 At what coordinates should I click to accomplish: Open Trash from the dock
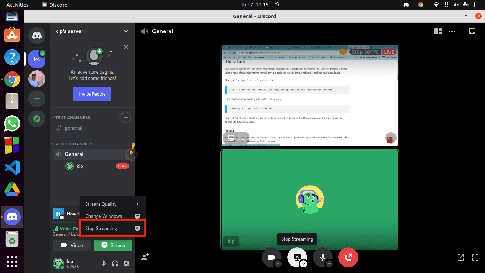(12, 239)
